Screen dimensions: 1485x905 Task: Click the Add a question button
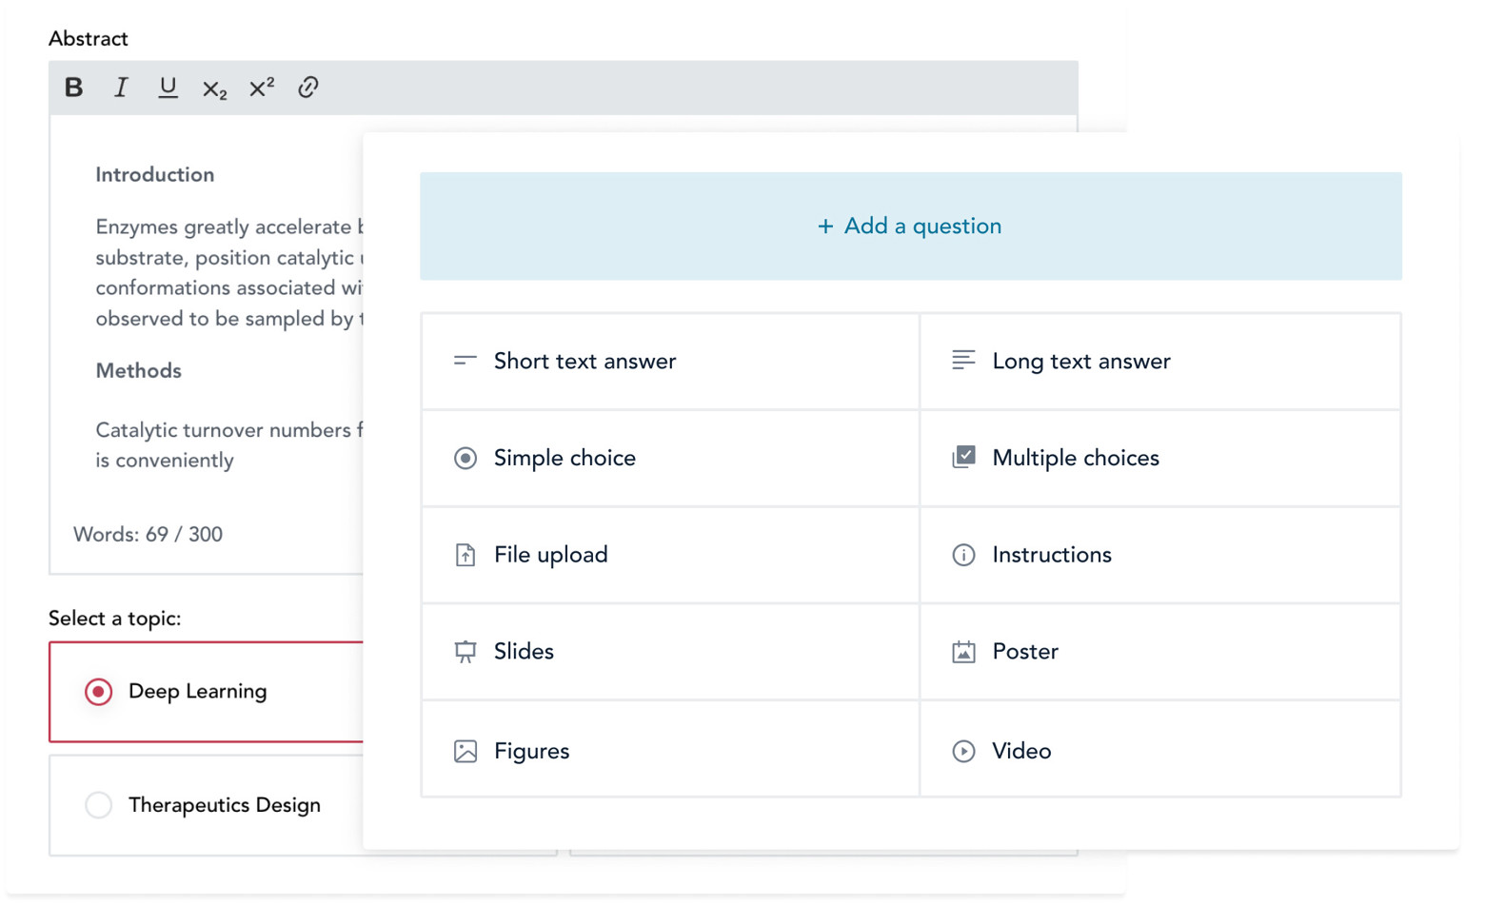pos(910,226)
